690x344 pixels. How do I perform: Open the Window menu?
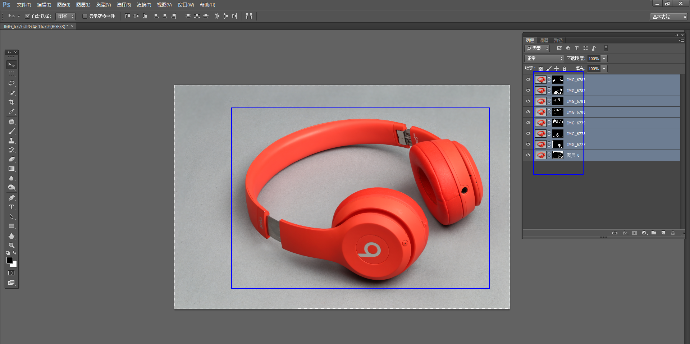[186, 5]
